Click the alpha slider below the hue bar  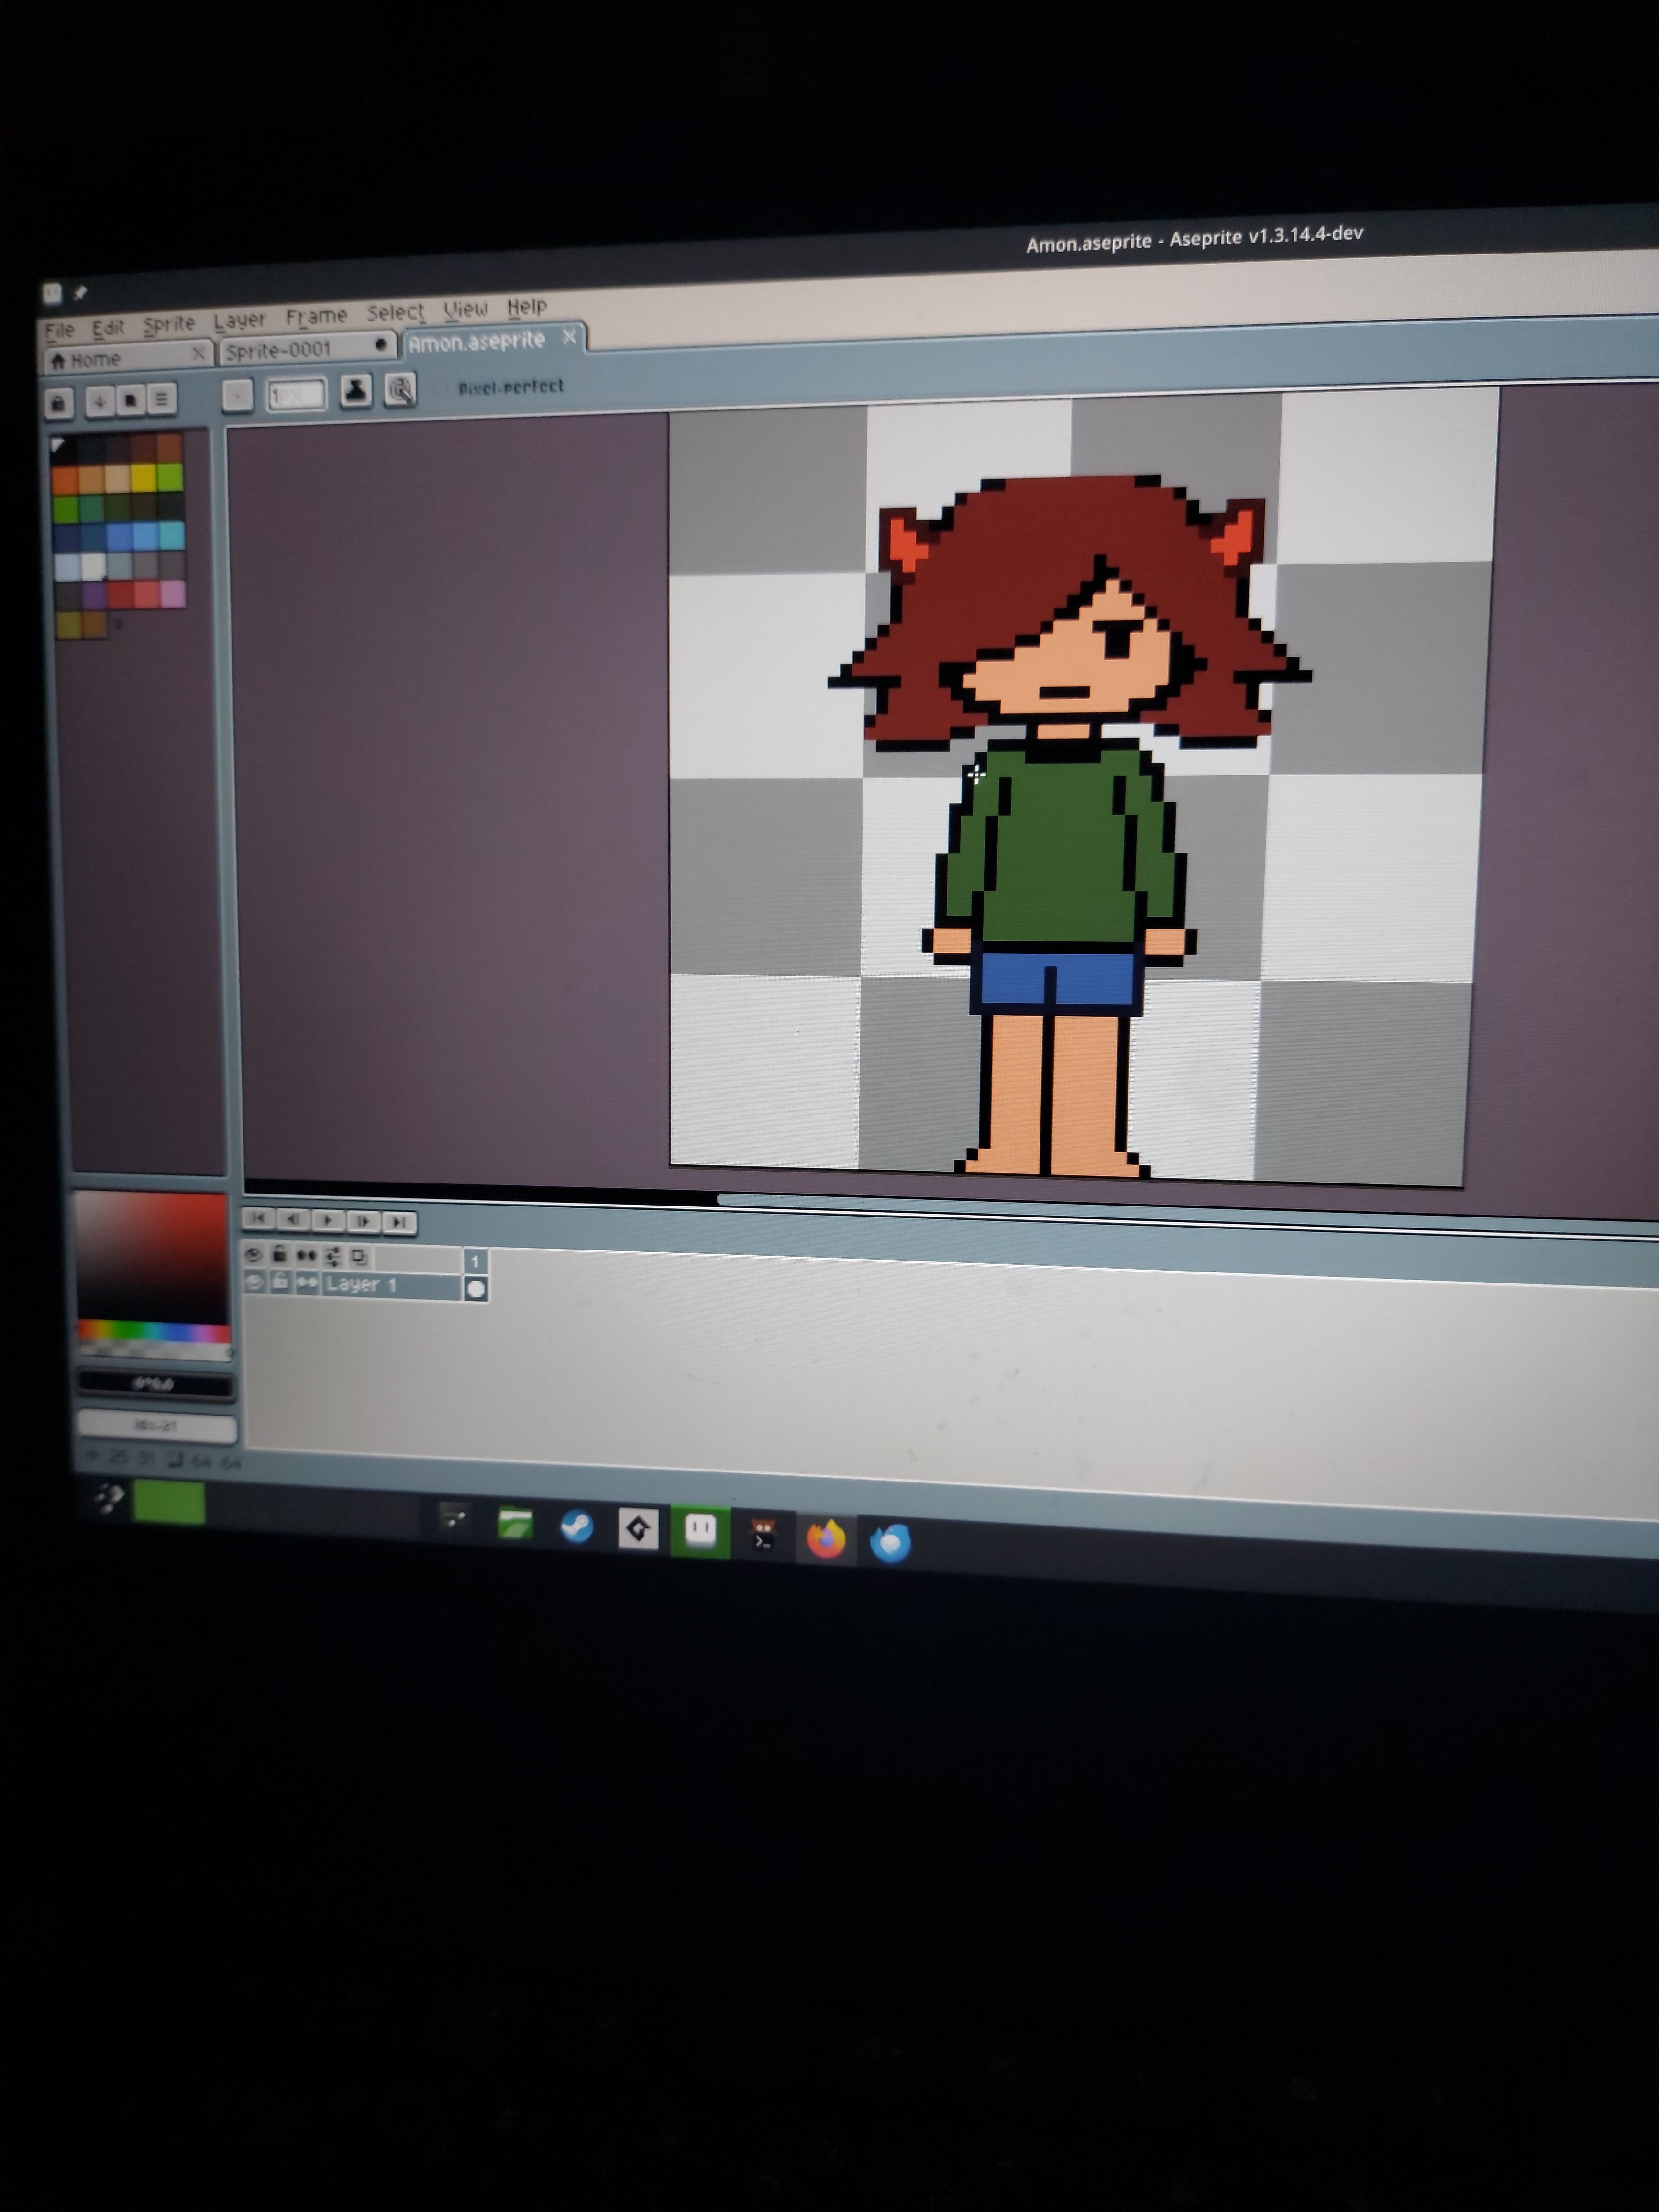click(156, 1350)
